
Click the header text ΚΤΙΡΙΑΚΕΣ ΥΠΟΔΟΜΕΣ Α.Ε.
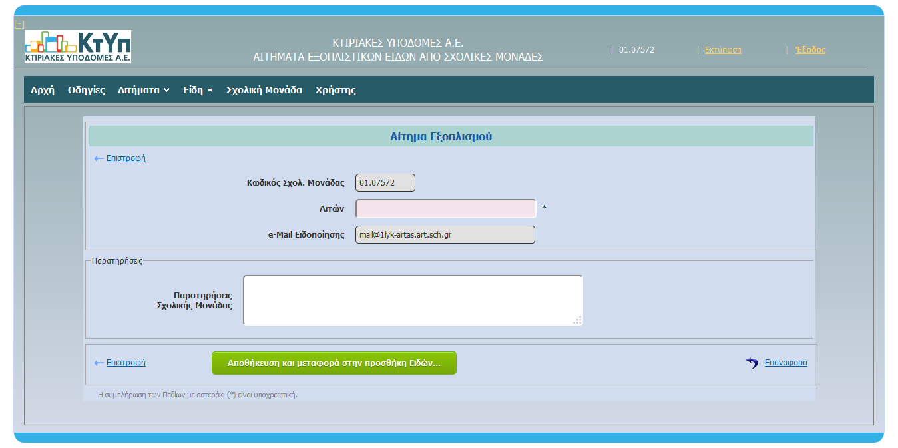click(398, 43)
